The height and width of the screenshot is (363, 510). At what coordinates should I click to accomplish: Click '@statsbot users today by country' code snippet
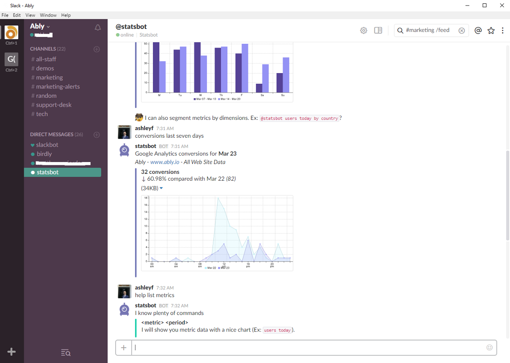[x=299, y=118]
